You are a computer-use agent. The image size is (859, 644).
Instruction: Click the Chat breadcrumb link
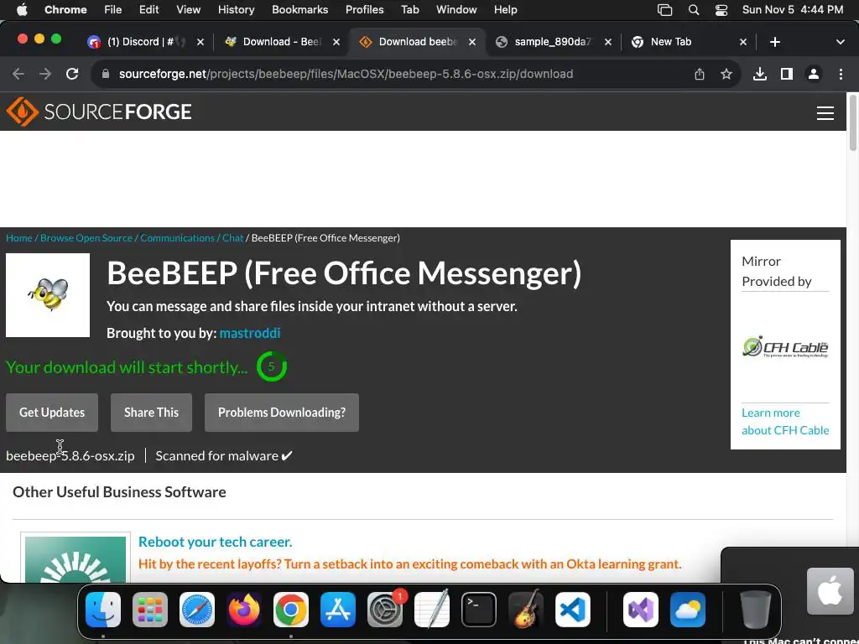coord(233,237)
